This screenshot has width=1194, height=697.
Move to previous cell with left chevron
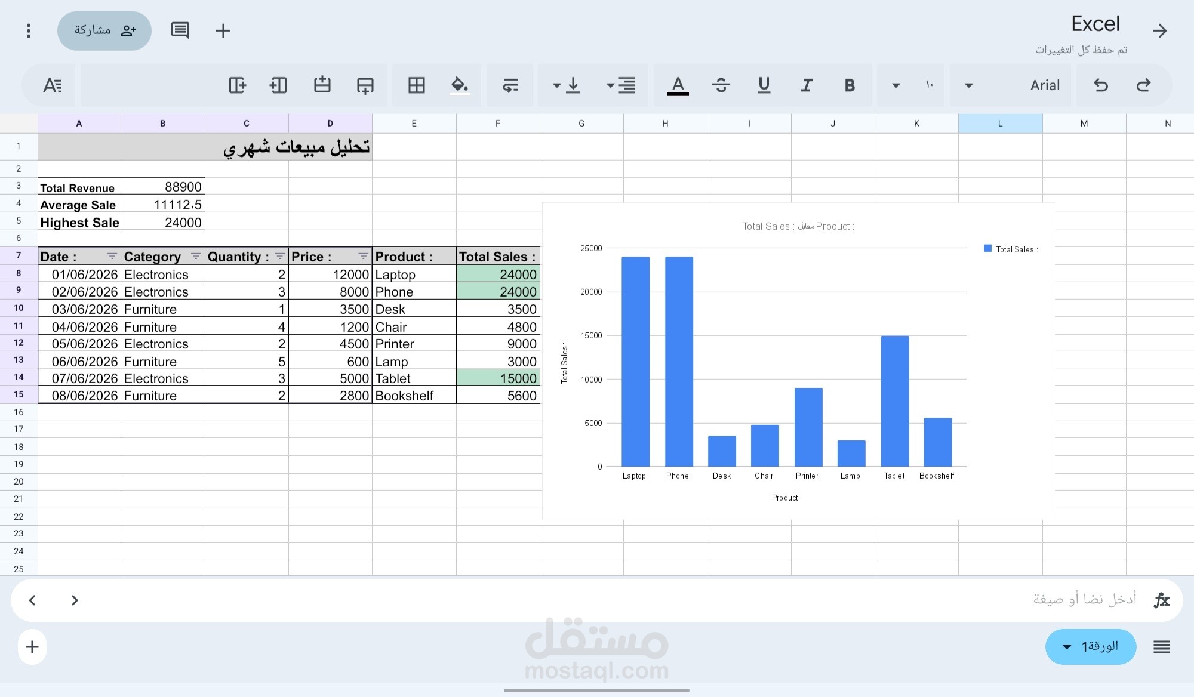tap(32, 600)
